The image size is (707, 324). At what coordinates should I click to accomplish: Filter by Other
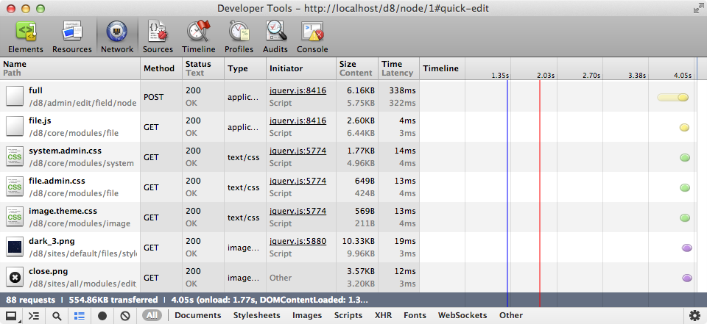(x=511, y=315)
